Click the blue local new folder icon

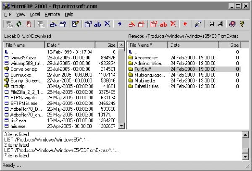[63, 24]
